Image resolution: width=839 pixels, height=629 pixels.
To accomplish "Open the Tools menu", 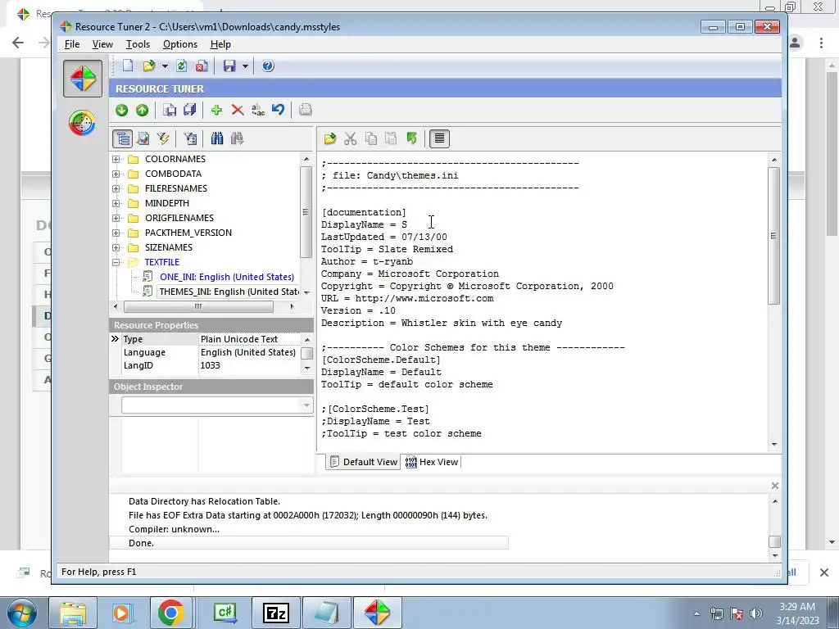I will (x=138, y=44).
